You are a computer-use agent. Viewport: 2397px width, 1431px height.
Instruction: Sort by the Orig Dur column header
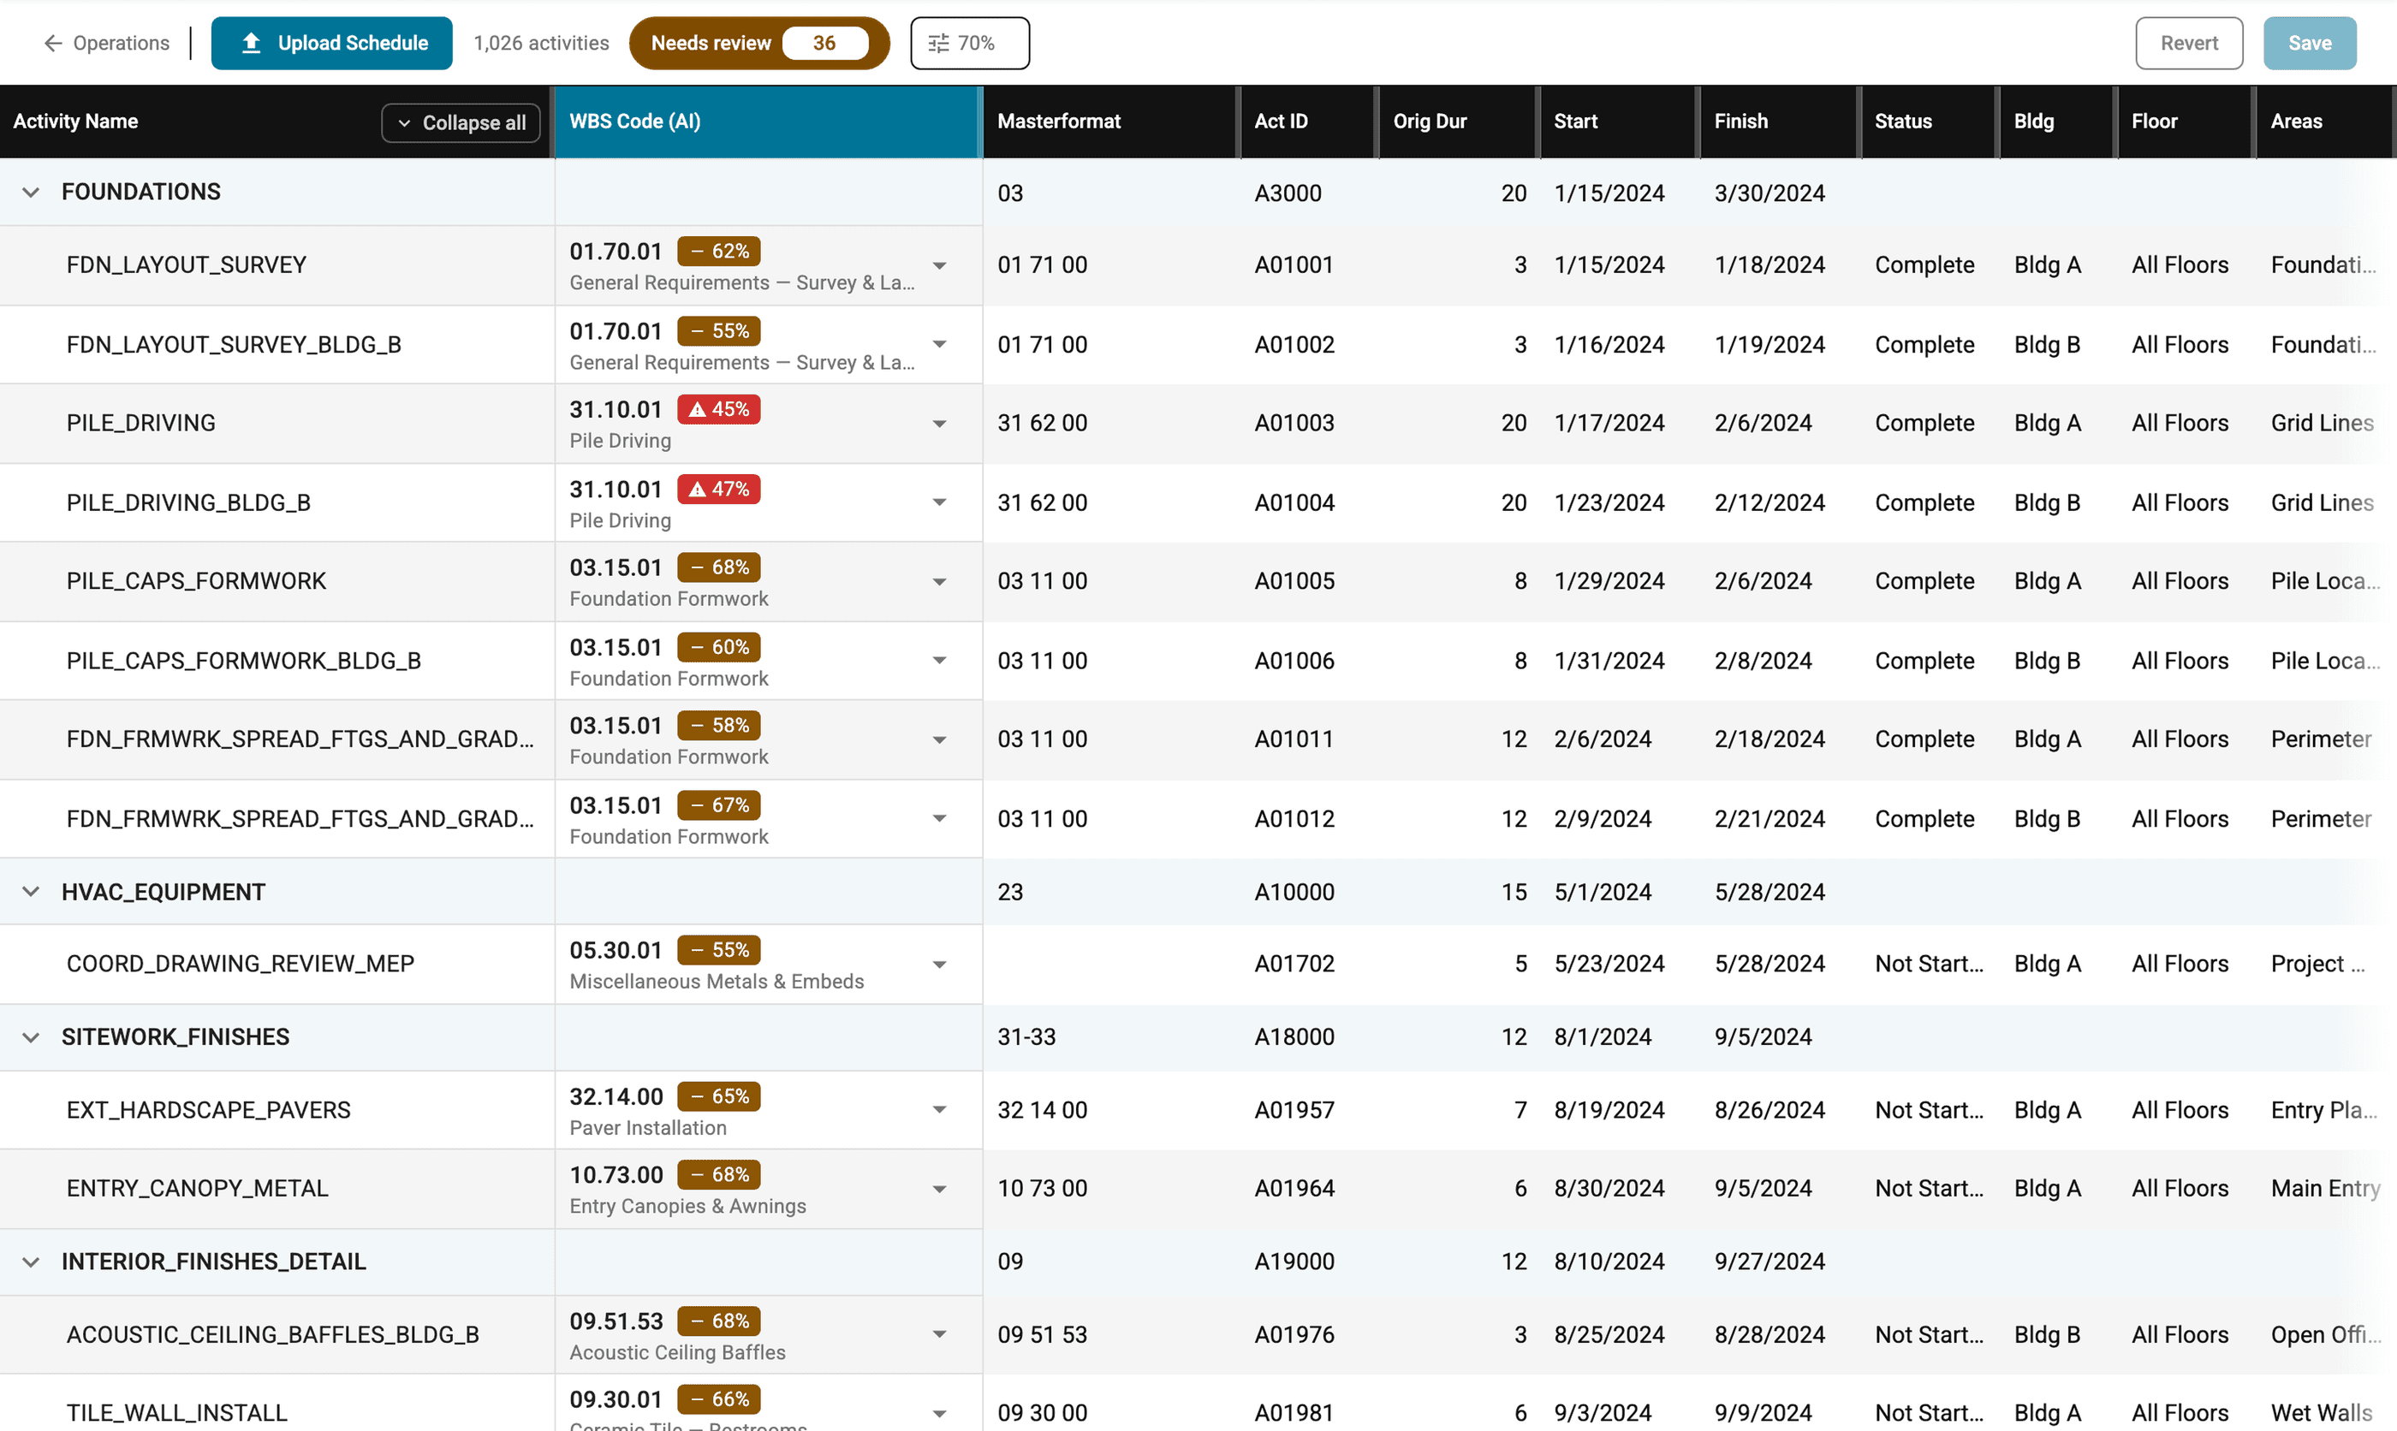[x=1457, y=122]
